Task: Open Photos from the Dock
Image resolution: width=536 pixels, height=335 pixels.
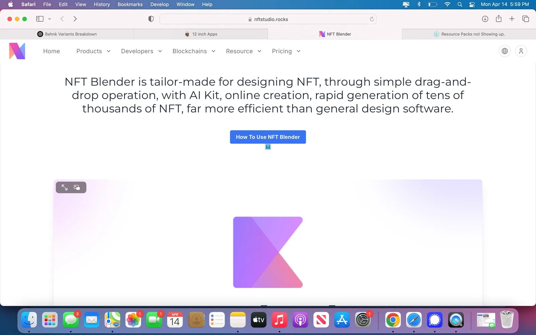Action: (133, 320)
